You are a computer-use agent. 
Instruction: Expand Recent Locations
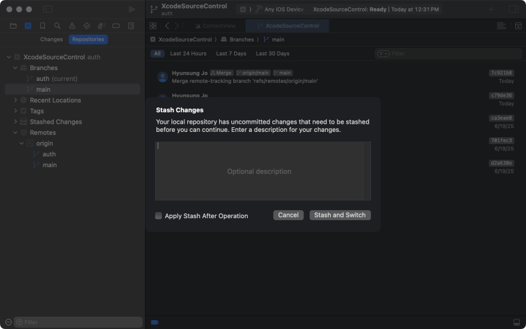pos(16,100)
